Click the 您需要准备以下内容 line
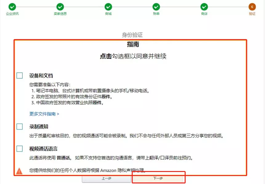 point(50,85)
